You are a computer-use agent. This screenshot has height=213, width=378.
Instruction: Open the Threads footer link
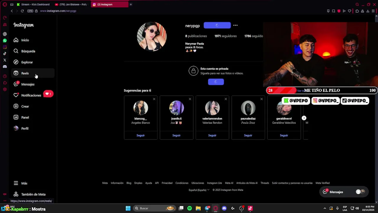pos(265,183)
